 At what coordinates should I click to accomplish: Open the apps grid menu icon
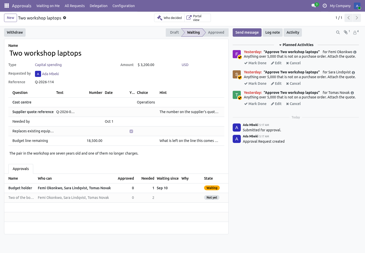tap(7, 6)
